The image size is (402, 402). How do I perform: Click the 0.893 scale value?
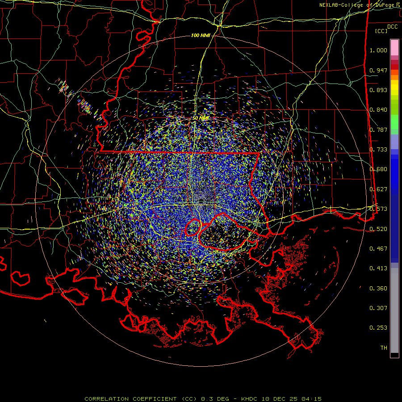[378, 90]
